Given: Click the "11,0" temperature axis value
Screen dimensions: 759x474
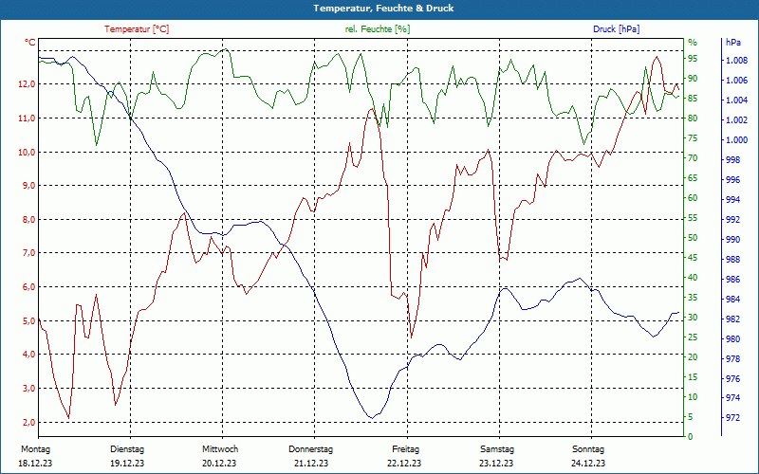Looking at the screenshot, I should pyautogui.click(x=28, y=118).
